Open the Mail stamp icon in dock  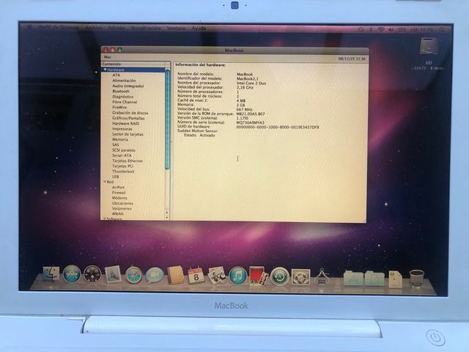pyautogui.click(x=113, y=274)
